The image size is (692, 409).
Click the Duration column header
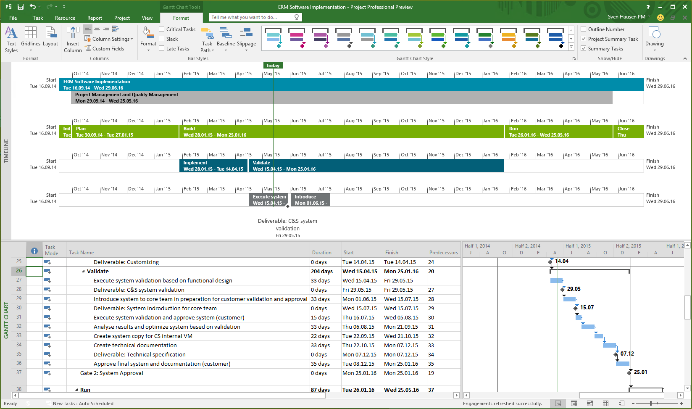point(322,253)
